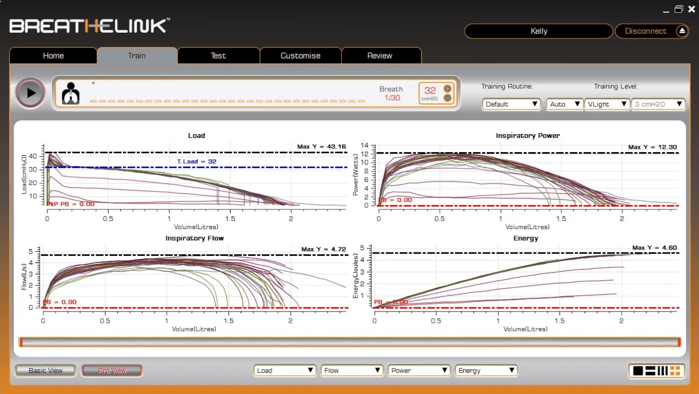Image resolution: width=699 pixels, height=394 pixels.
Task: Go to the Review tab
Action: pyautogui.click(x=380, y=56)
